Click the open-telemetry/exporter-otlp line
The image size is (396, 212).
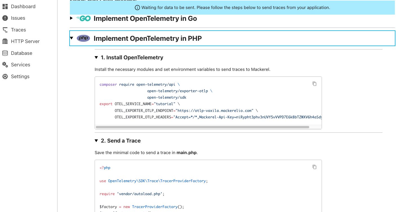coord(180,91)
